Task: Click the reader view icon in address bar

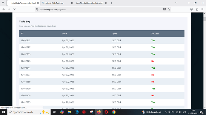Action: click(165, 9)
